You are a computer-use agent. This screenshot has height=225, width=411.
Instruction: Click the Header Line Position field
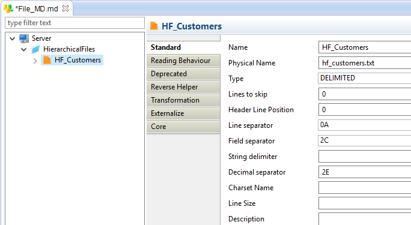(x=365, y=110)
